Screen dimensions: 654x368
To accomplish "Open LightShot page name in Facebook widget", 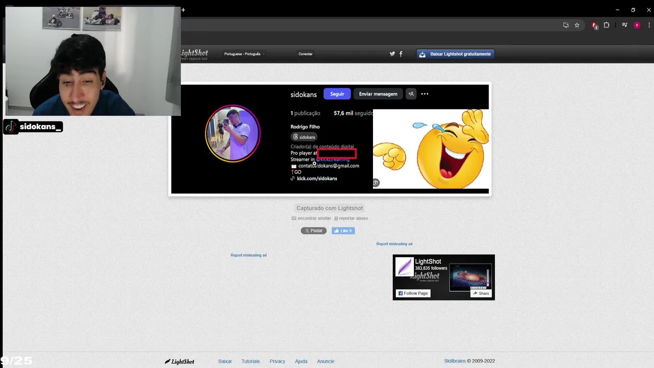I will (428, 262).
